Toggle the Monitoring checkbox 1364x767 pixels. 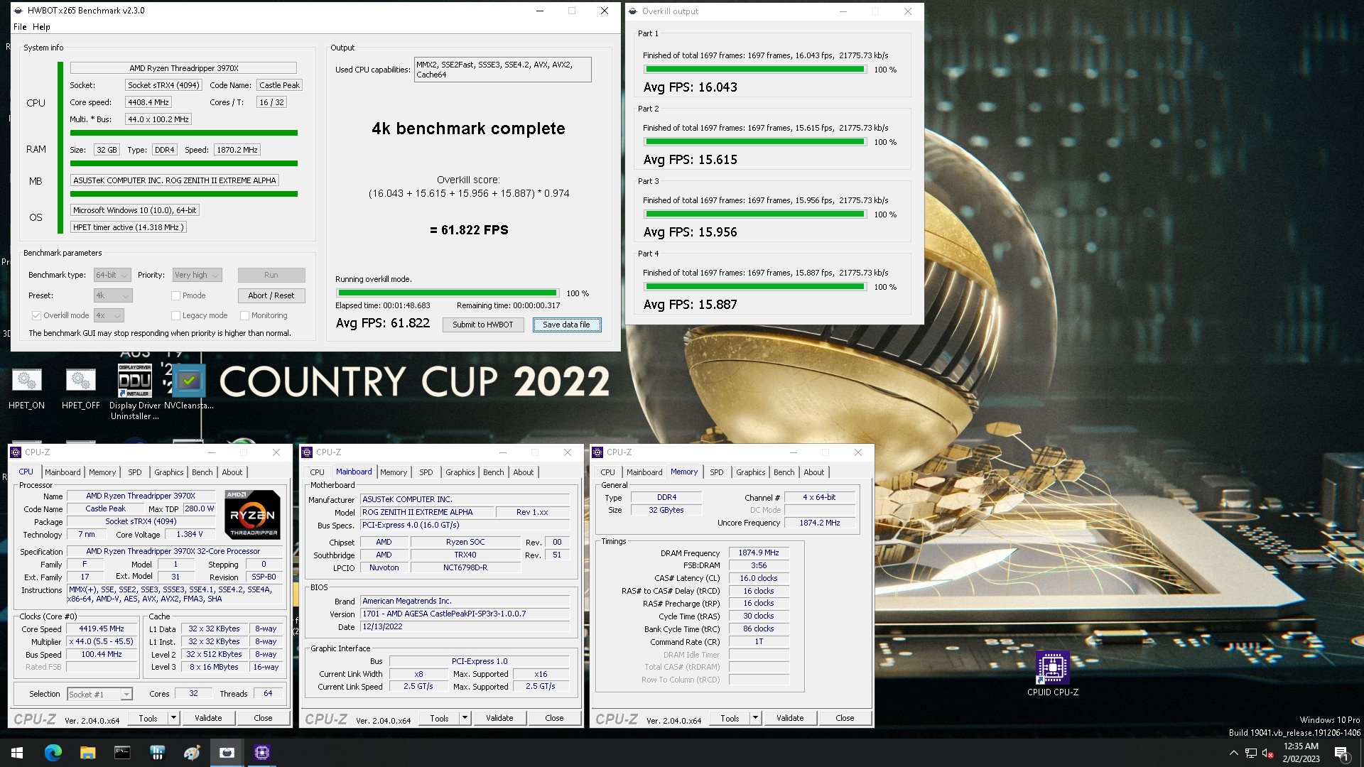pyautogui.click(x=244, y=315)
